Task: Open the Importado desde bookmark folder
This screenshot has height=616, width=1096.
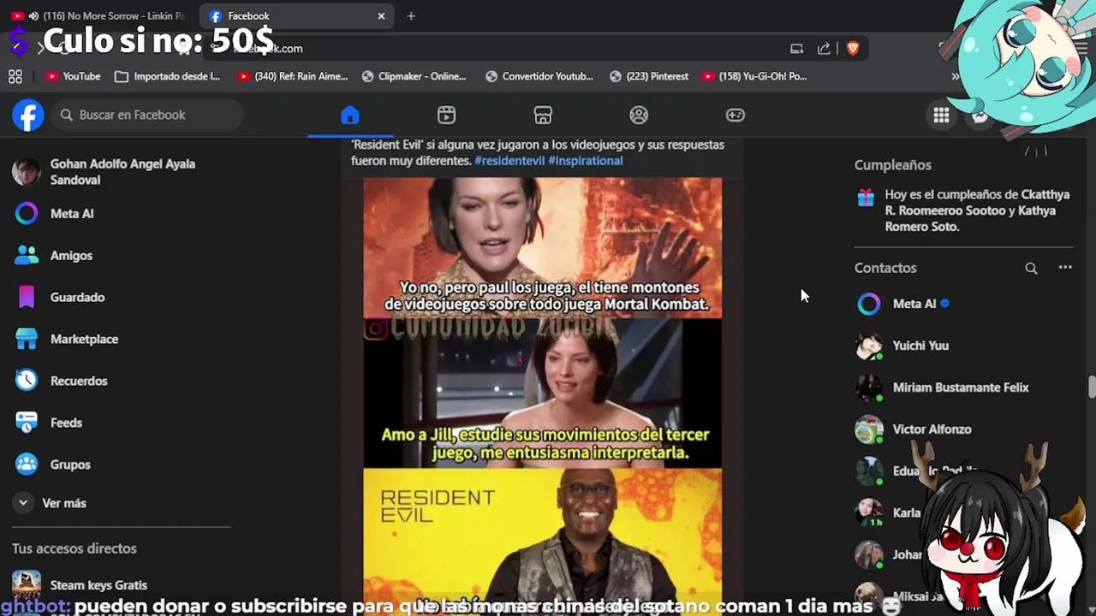Action: click(168, 76)
